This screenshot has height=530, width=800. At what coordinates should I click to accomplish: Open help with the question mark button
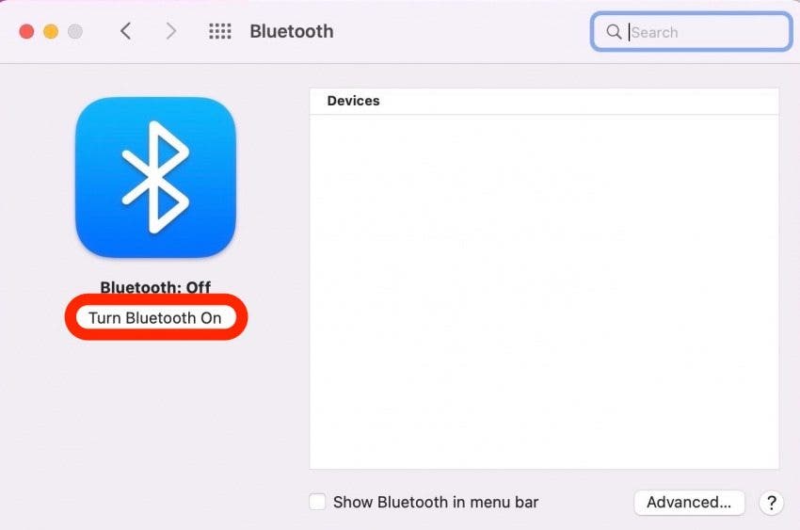coord(772,503)
